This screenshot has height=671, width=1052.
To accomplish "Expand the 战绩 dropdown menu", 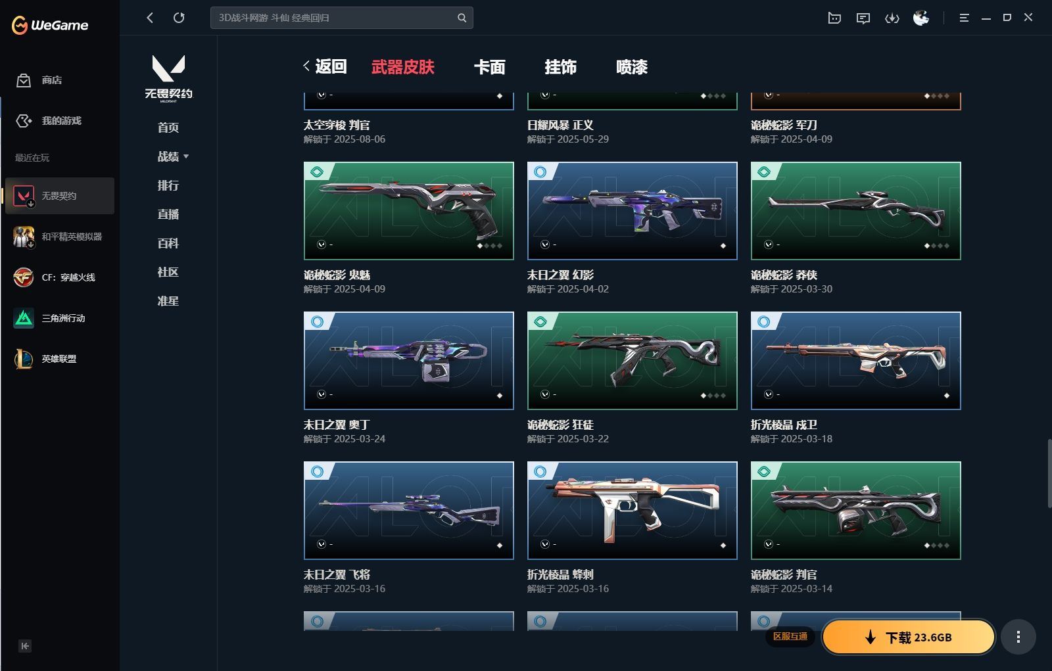I will [173, 156].
